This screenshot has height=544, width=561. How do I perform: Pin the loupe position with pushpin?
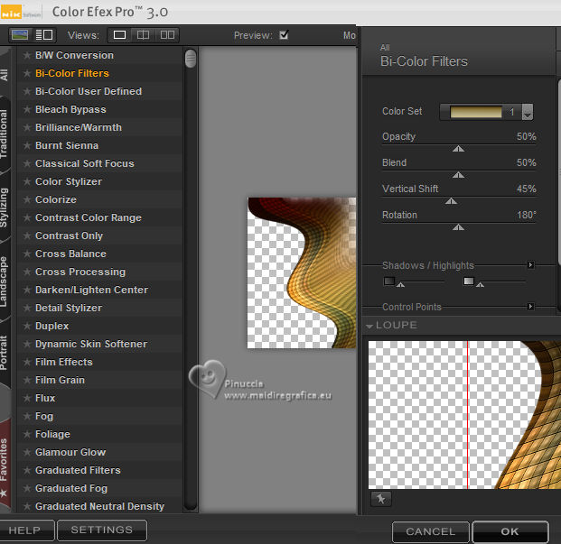[x=381, y=499]
